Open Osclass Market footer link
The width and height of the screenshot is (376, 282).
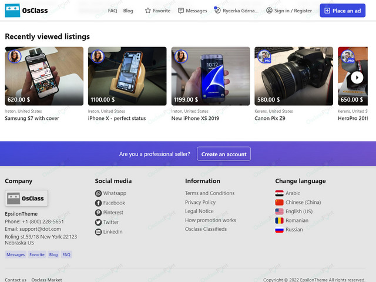(x=46, y=280)
